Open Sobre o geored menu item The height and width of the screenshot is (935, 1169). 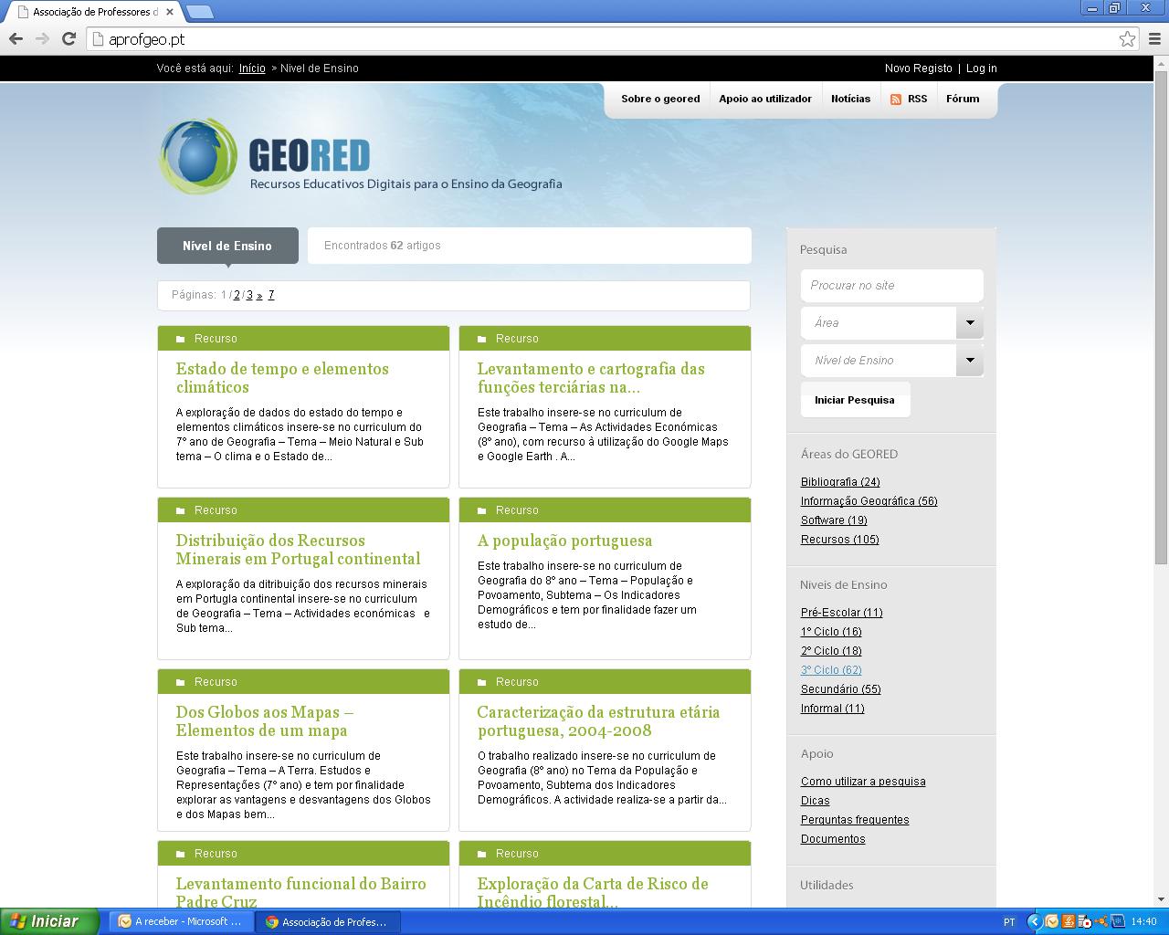[660, 99]
